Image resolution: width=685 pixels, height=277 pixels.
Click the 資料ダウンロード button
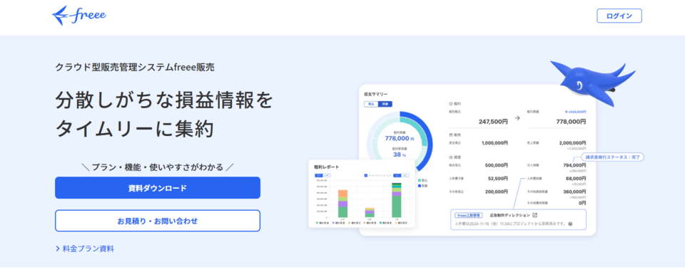158,187
